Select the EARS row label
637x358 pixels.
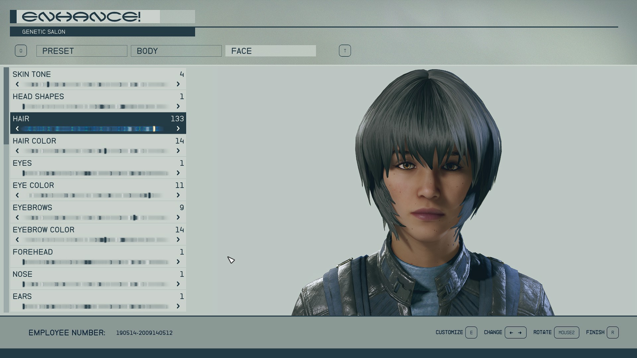pyautogui.click(x=22, y=296)
